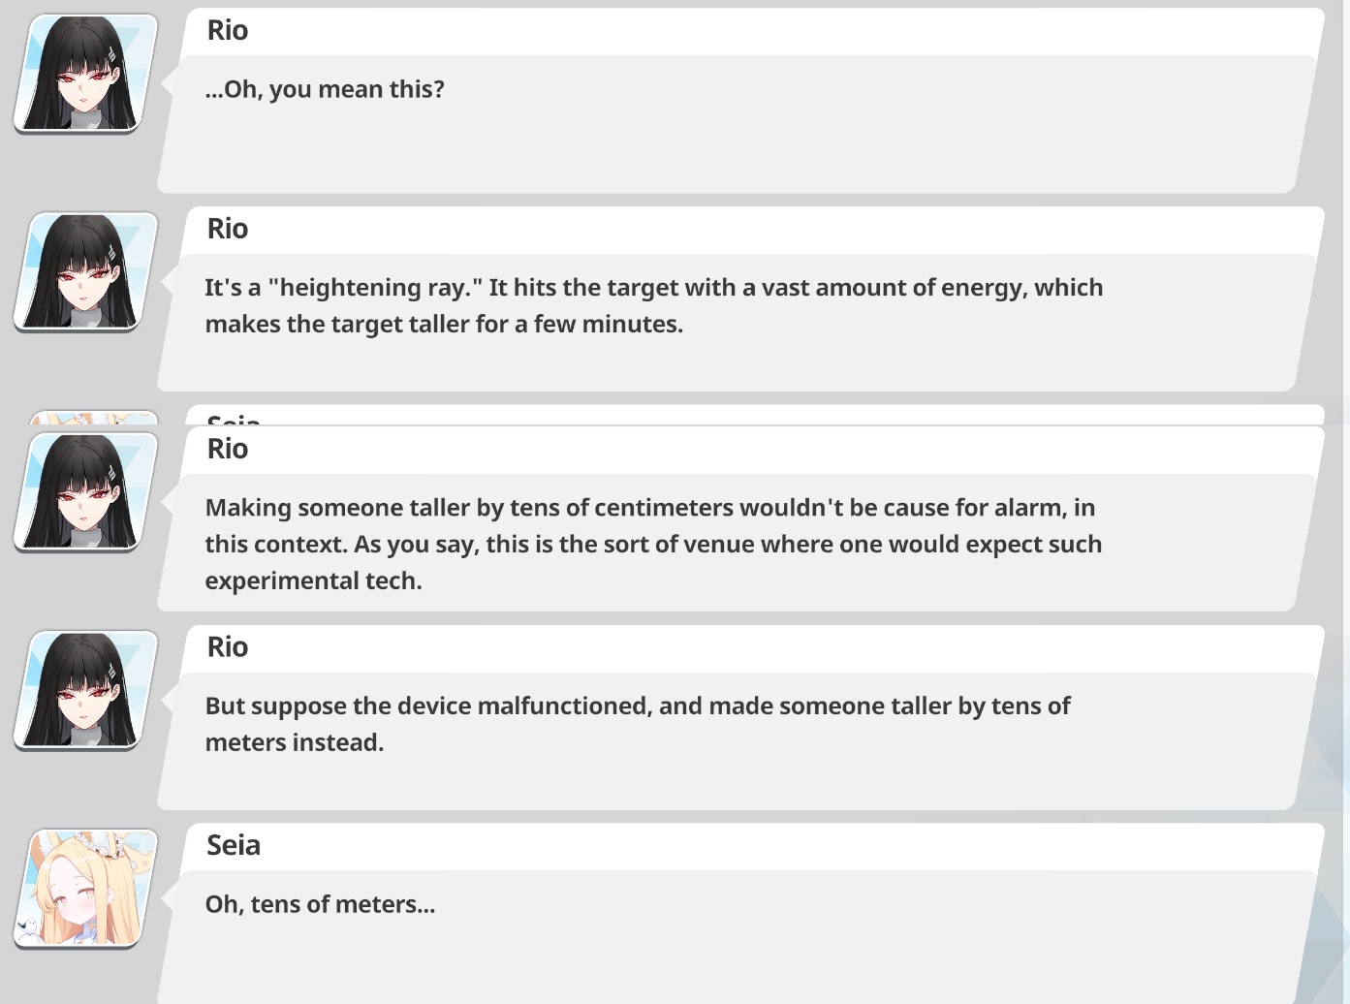Tap Rio's portrait beside "Making someone taller" message
This screenshot has height=1004, width=1350.
point(85,492)
